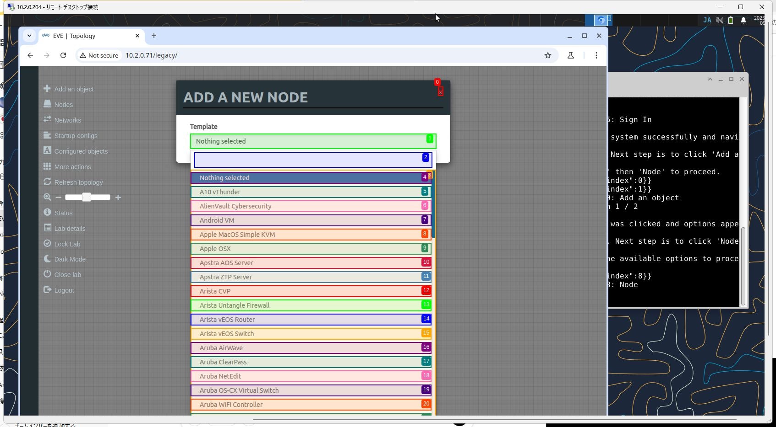Image resolution: width=776 pixels, height=427 pixels.
Task: Bookmark this page with the star icon
Action: [548, 55]
